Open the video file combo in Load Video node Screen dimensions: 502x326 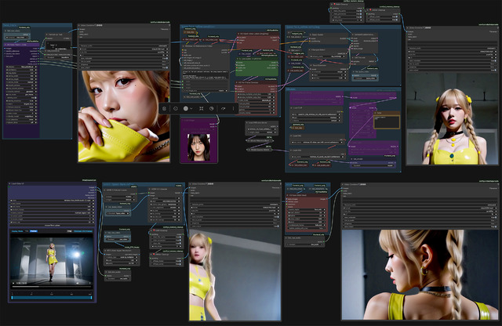coord(53,201)
